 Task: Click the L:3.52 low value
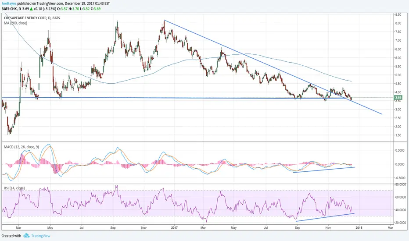85,9
